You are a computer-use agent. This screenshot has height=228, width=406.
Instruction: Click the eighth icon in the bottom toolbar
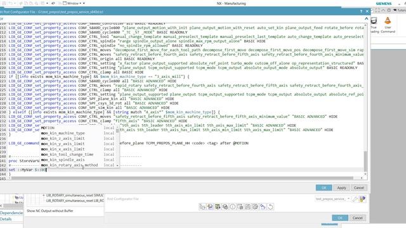tap(255, 207)
